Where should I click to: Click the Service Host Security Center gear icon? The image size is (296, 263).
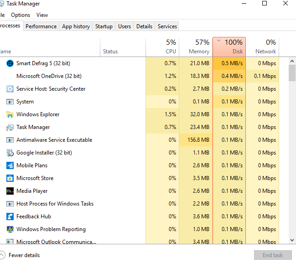pos(10,89)
